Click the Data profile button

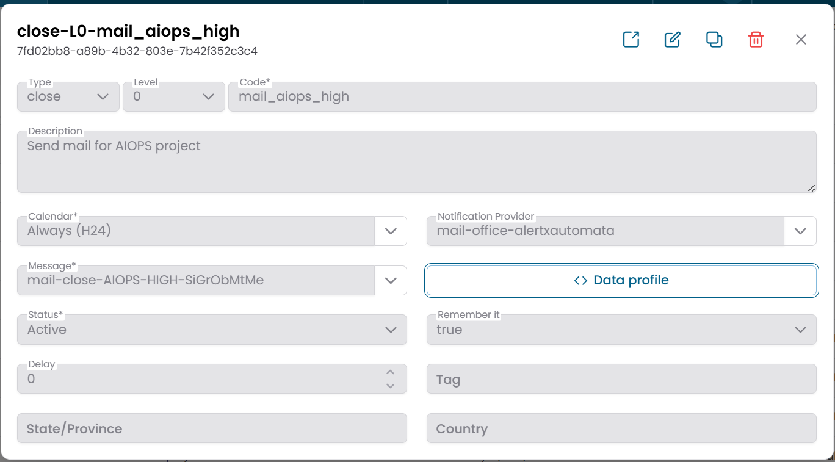[621, 281]
